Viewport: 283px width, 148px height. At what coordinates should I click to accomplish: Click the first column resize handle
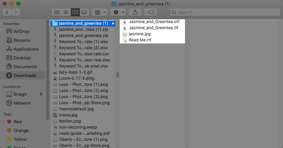tap(117, 146)
